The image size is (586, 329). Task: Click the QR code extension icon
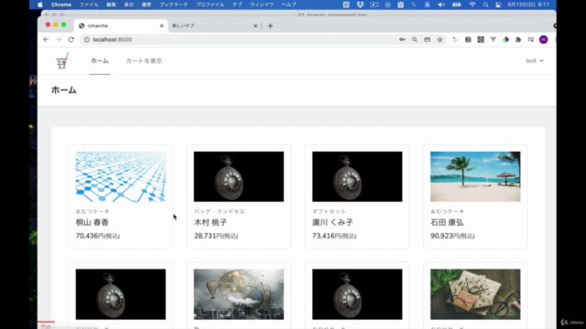pos(481,39)
